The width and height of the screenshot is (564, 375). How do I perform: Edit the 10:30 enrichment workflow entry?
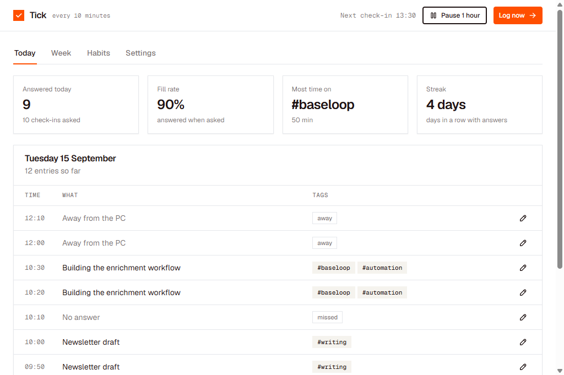(523, 268)
